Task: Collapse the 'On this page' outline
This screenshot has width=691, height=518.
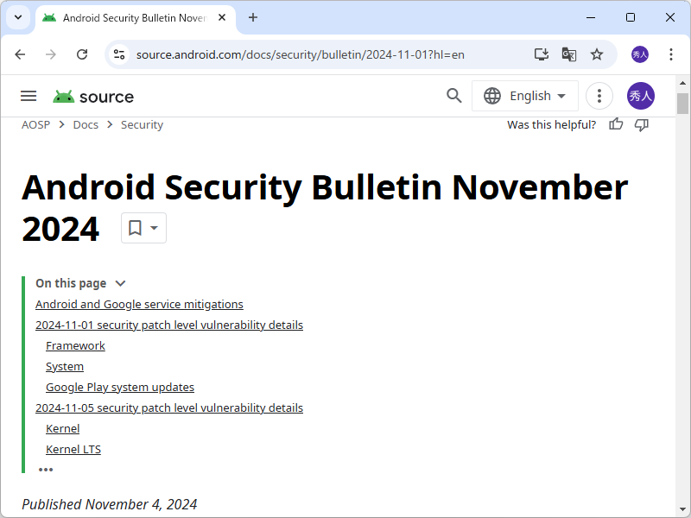Action: (120, 283)
